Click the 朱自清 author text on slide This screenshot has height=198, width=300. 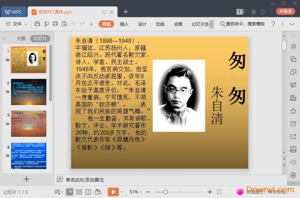point(217,105)
